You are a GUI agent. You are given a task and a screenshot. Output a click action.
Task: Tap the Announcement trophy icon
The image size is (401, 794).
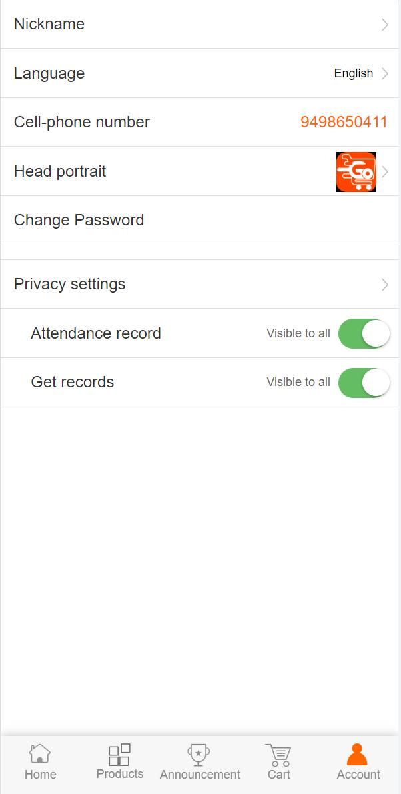click(199, 755)
